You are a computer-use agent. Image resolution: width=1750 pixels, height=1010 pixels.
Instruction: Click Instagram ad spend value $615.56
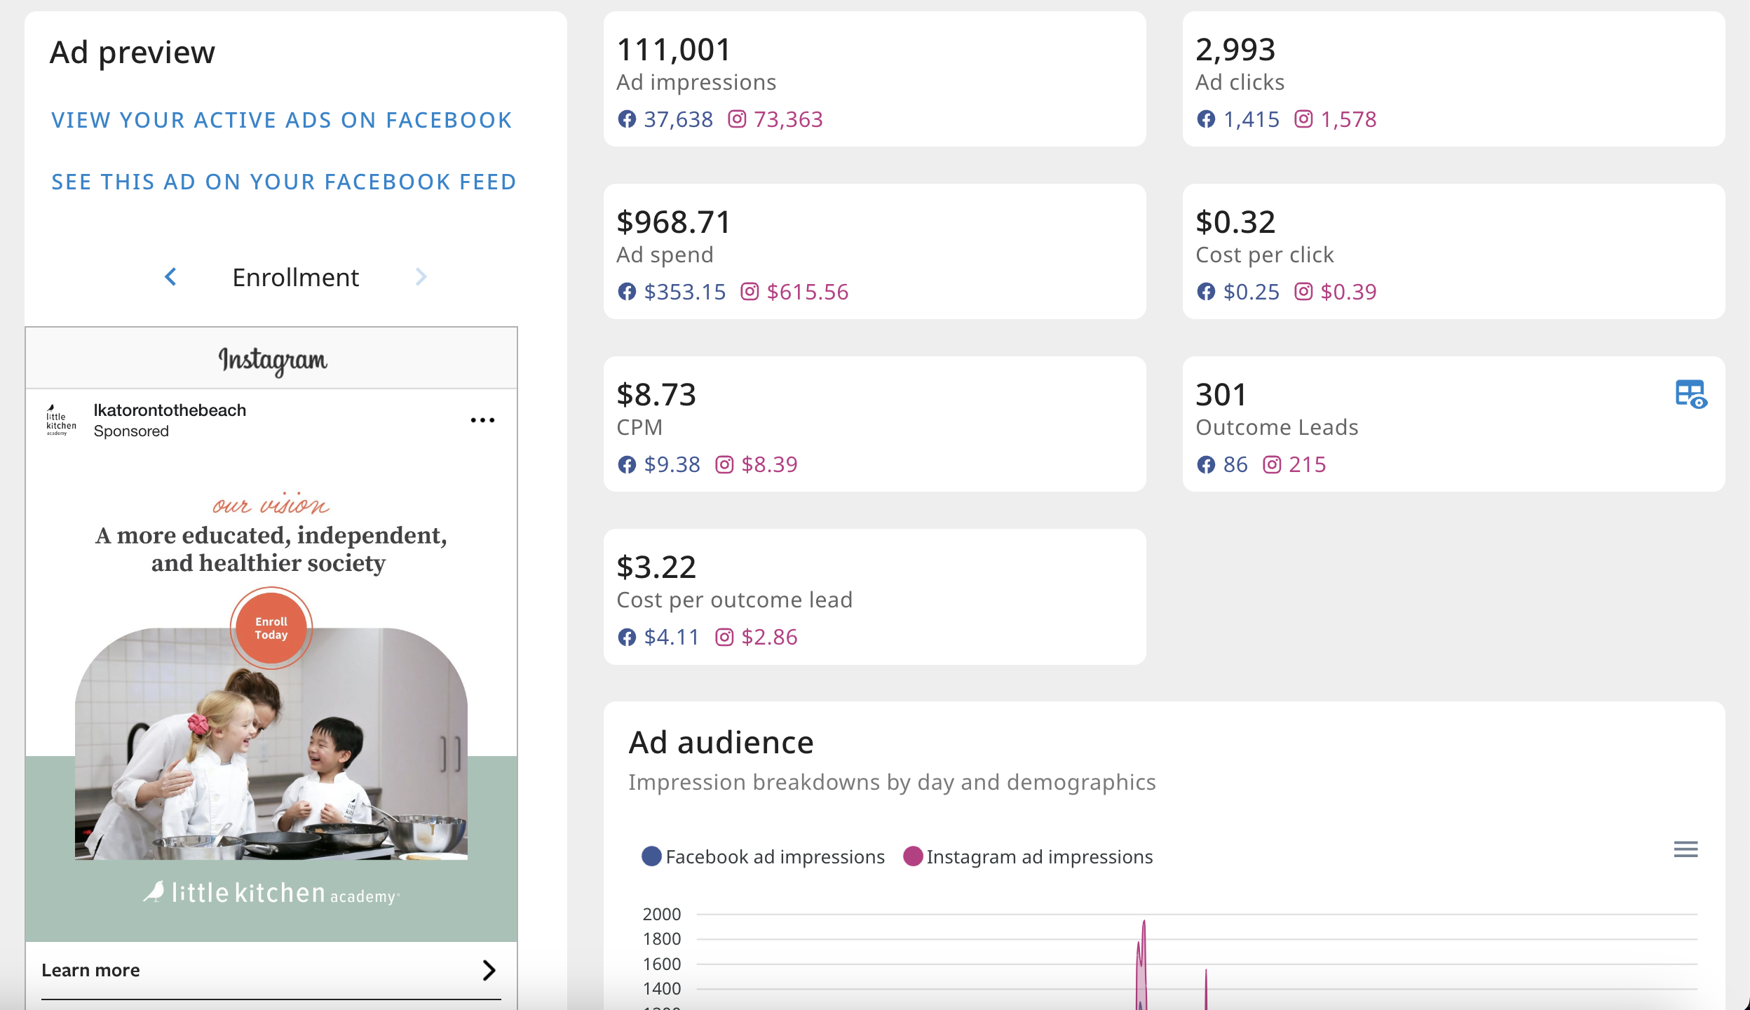pyautogui.click(x=808, y=292)
